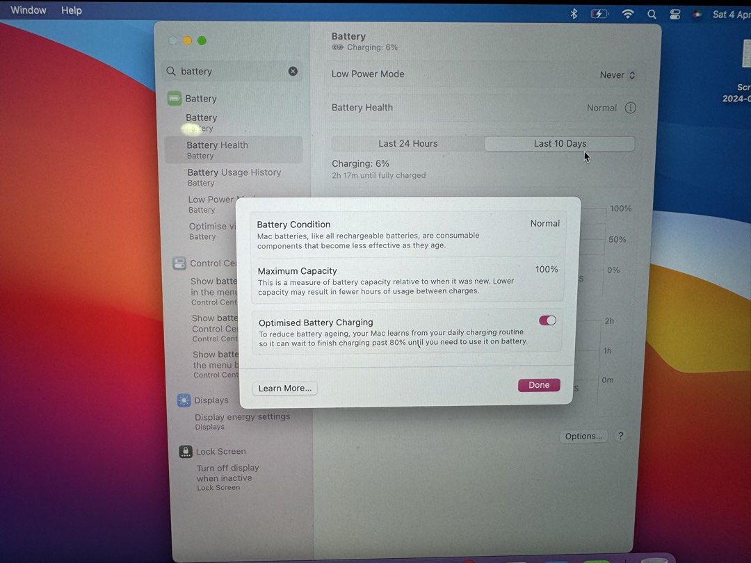This screenshot has width=751, height=563.
Task: Click Battery Condition Normal value
Action: tap(545, 224)
